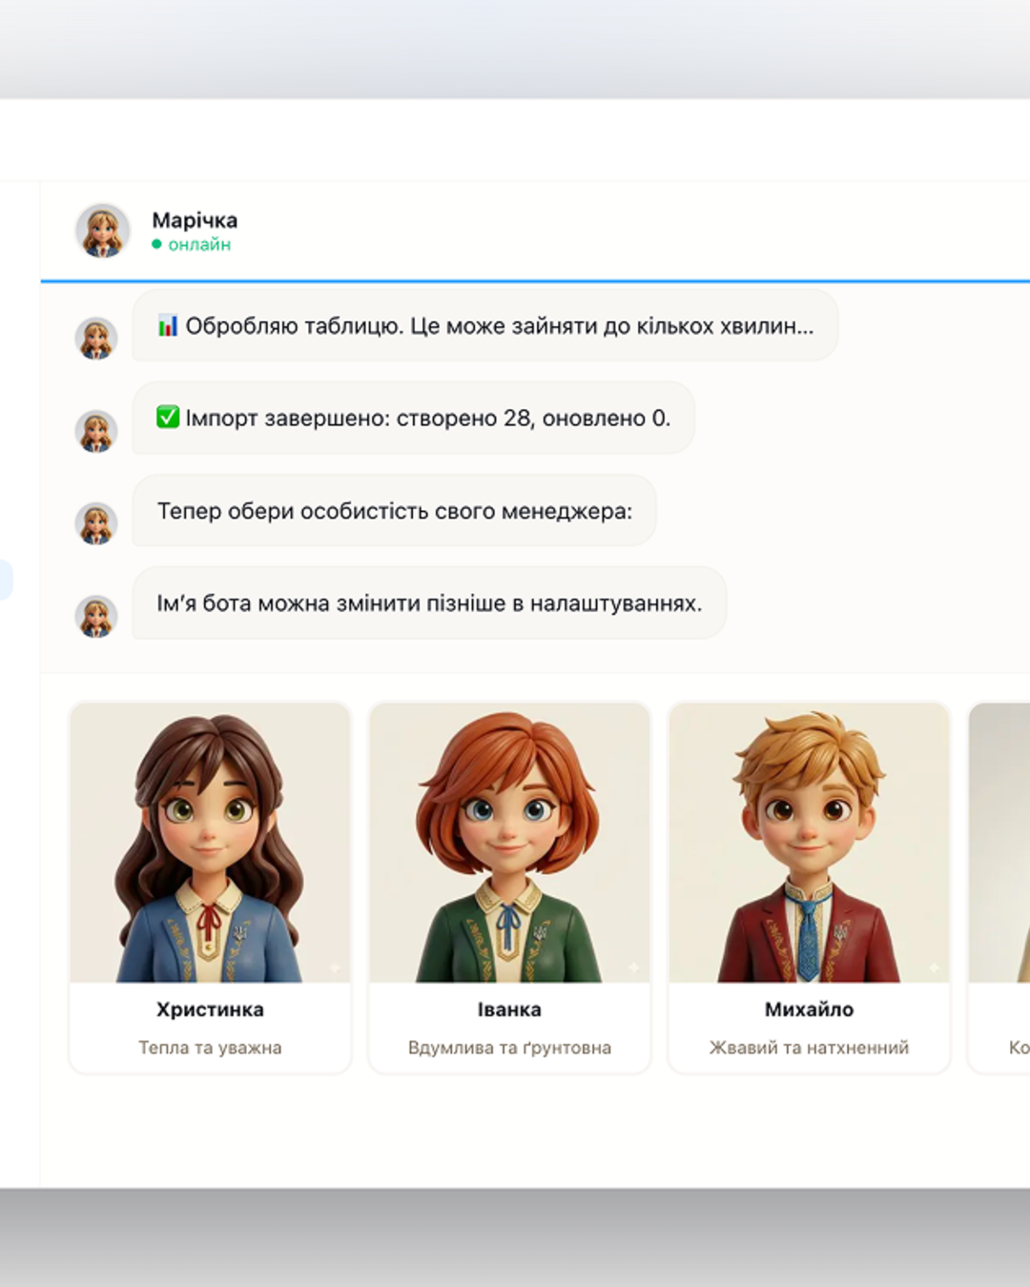Choose the Христинка name label

tap(210, 1010)
